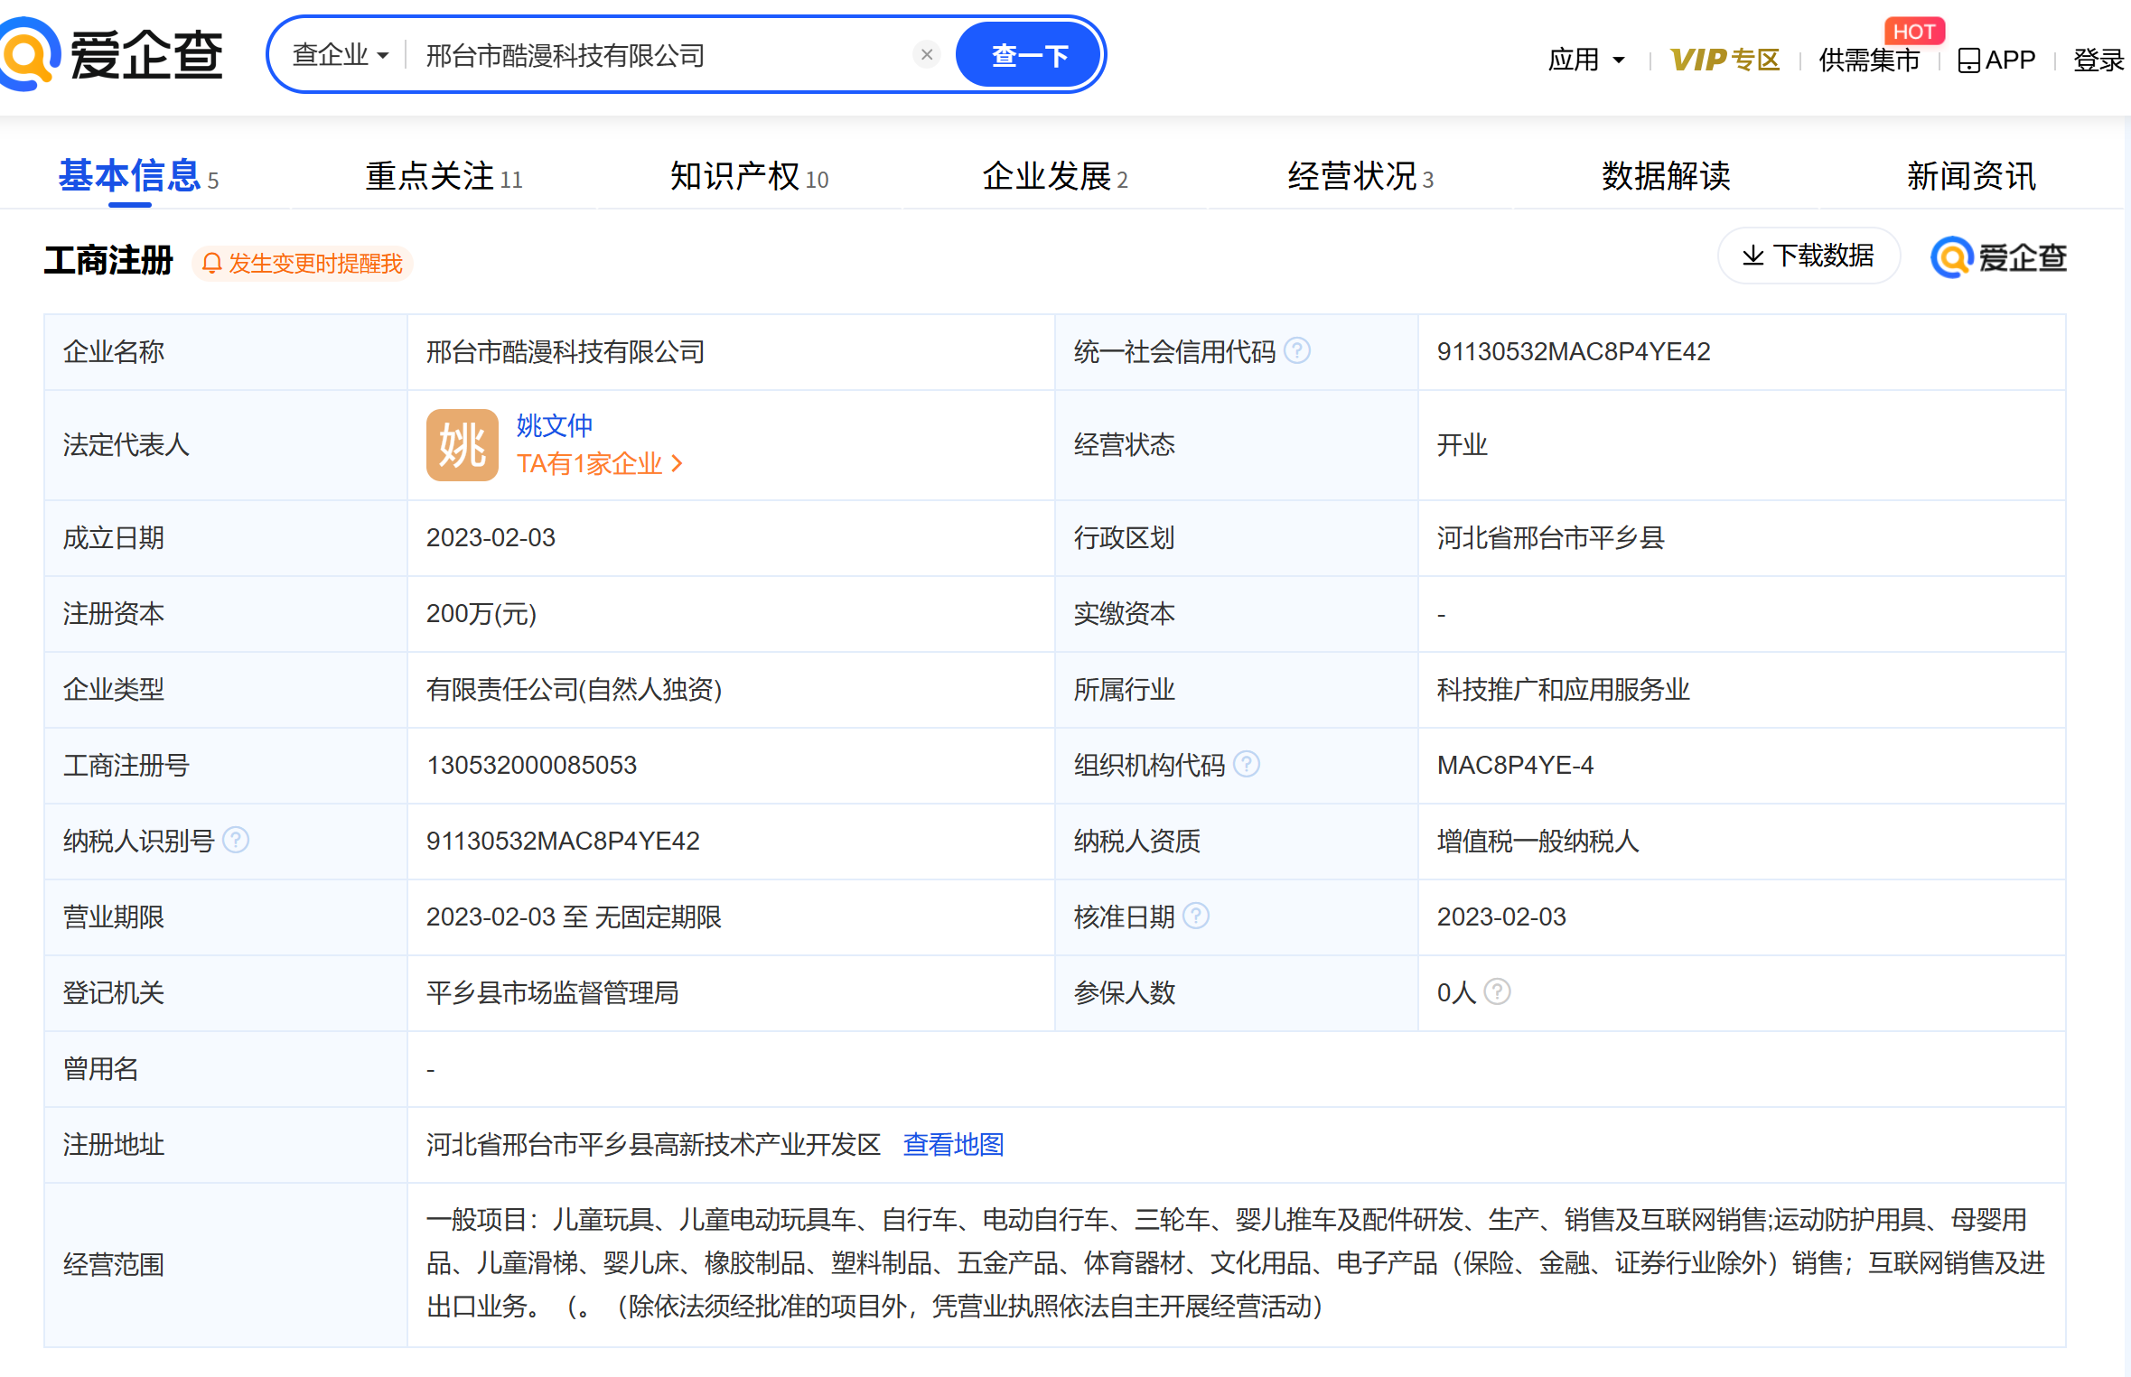
Task: Click the 200万(元) registered capital value
Action: tap(481, 613)
